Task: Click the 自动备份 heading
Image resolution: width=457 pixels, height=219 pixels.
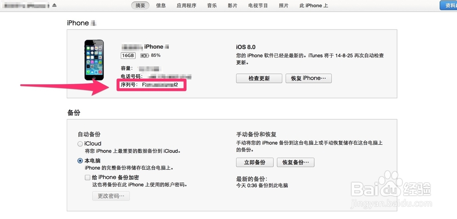Action: click(x=89, y=134)
